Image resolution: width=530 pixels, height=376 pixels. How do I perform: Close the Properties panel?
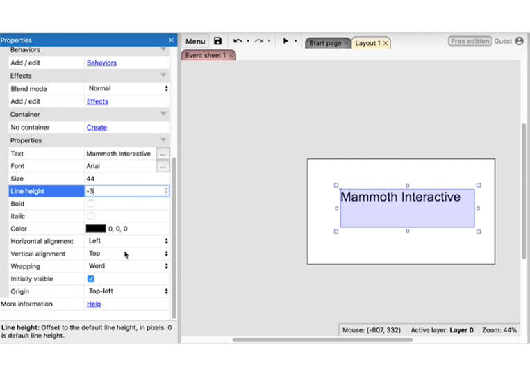click(x=171, y=40)
